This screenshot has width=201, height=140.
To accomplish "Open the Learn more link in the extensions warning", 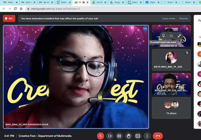I will 169,19.
